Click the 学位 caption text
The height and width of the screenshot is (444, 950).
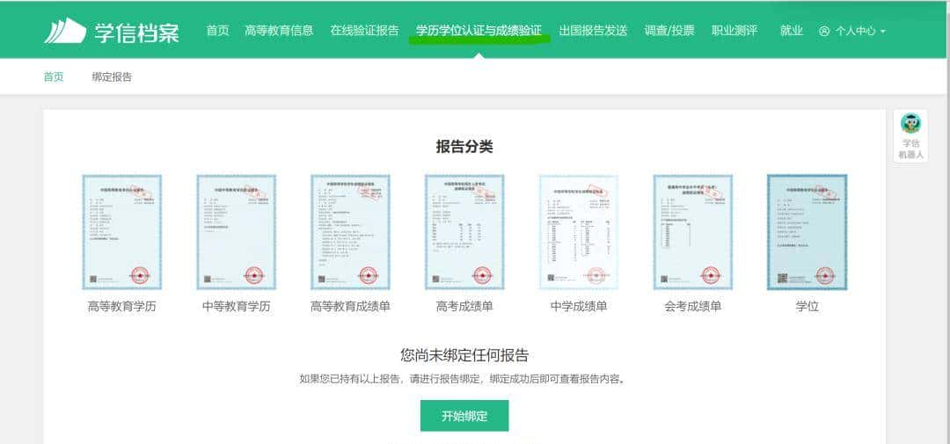coord(807,307)
